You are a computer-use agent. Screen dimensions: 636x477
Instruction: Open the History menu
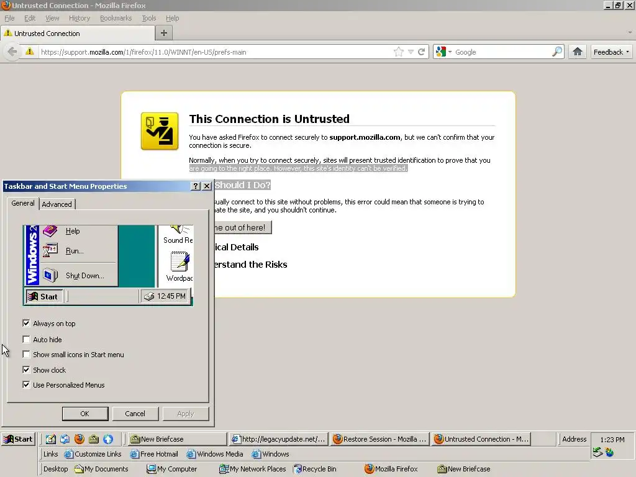[79, 18]
